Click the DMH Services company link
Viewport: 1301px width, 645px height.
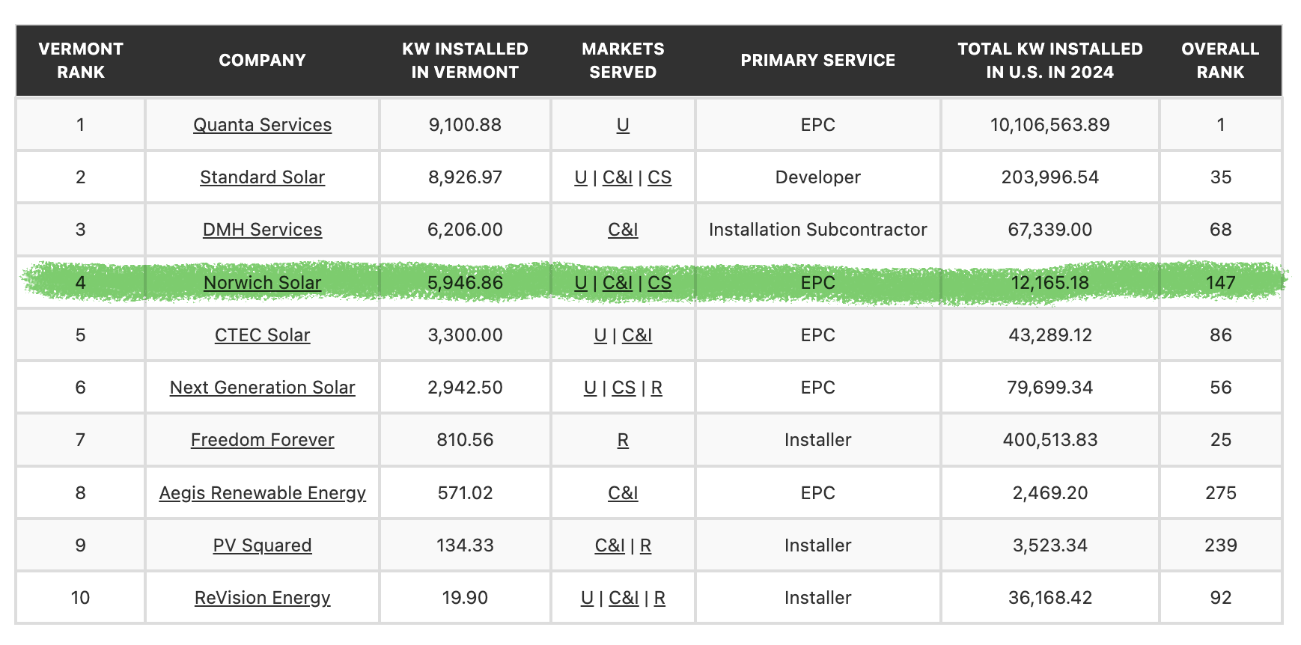[x=262, y=230]
